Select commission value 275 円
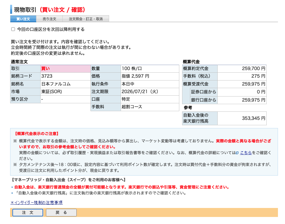 pyautogui.click(x=258, y=76)
